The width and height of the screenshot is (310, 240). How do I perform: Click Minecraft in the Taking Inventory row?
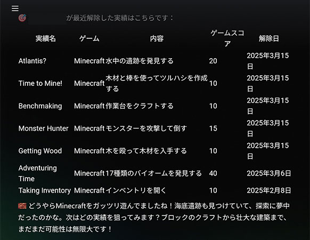click(x=89, y=190)
